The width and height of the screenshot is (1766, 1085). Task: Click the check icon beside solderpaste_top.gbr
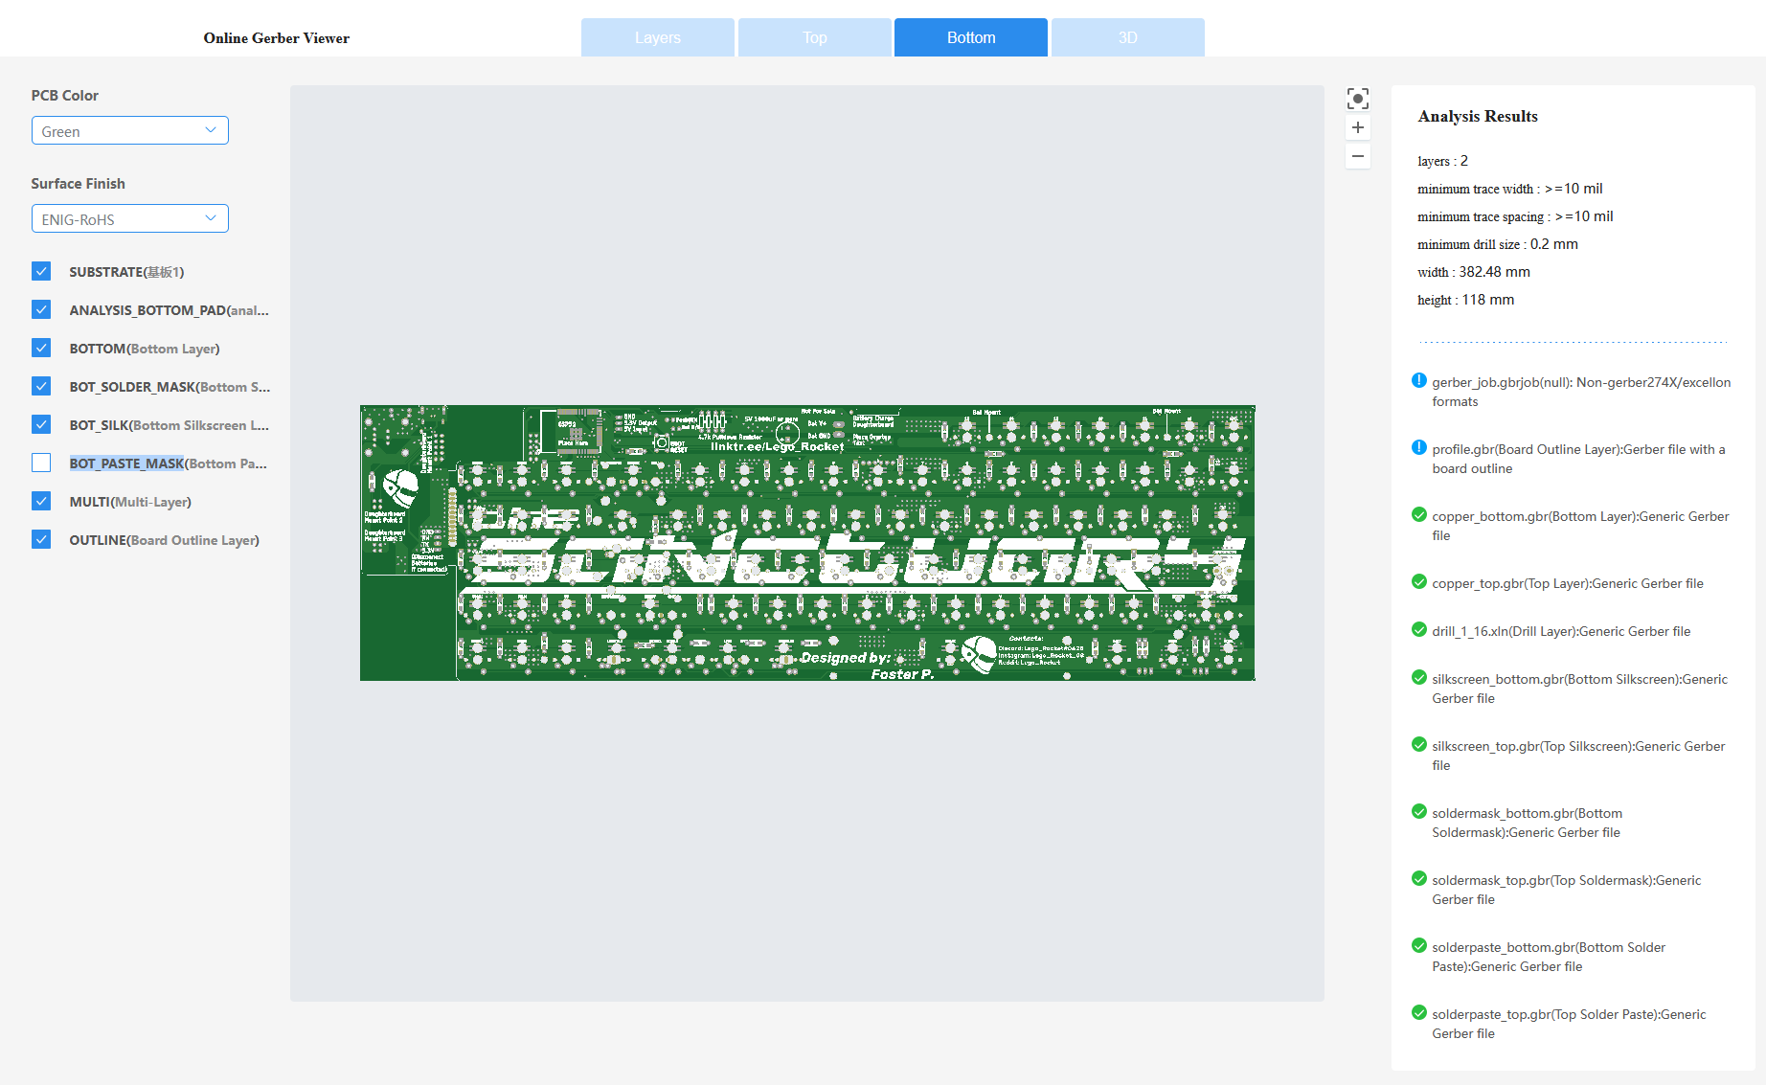pos(1418,1012)
